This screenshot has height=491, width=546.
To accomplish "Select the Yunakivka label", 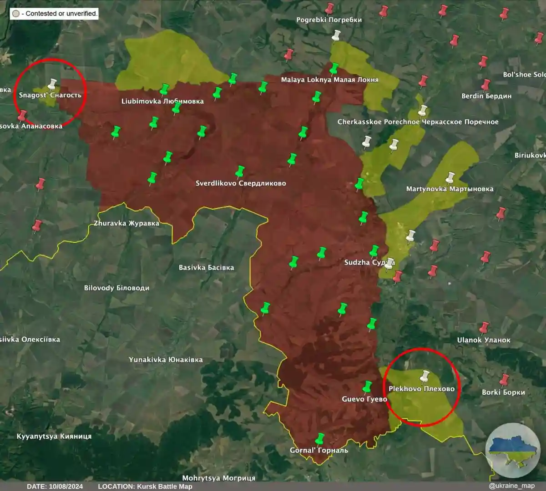I will coord(166,360).
